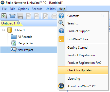Open About LinkWare PC dialog

[x=83, y=86]
